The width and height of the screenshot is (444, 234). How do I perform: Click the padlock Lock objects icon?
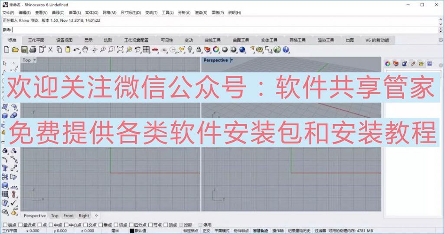pos(199,49)
